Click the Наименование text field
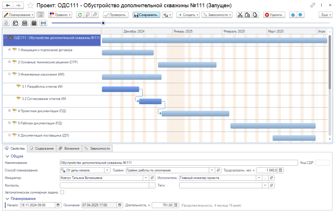This screenshot has width=335, height=213. pyautogui.click(x=179, y=163)
